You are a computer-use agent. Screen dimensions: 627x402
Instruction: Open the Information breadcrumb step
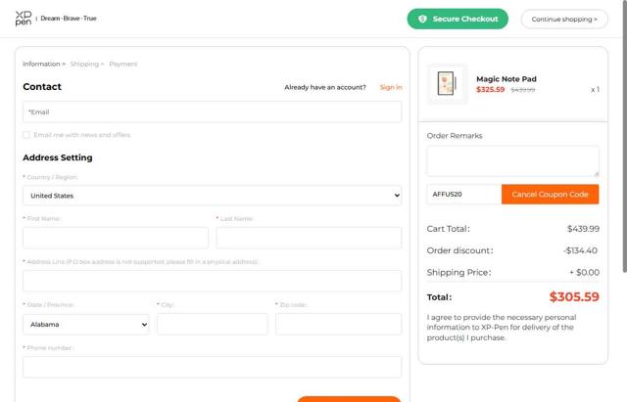[x=41, y=64]
